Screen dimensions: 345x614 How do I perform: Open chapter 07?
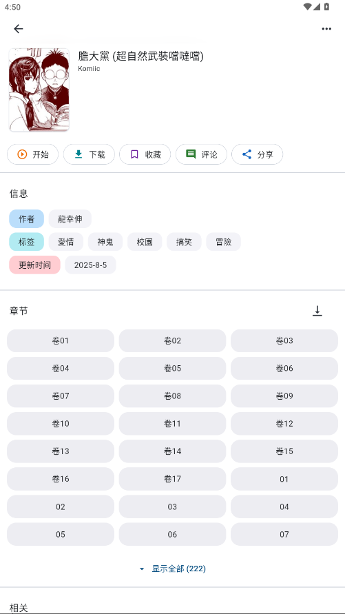tap(284, 534)
